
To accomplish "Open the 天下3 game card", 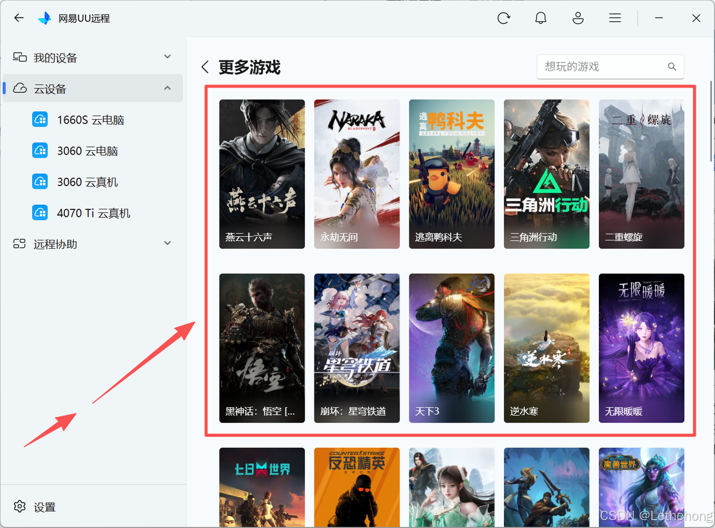I will tap(452, 348).
